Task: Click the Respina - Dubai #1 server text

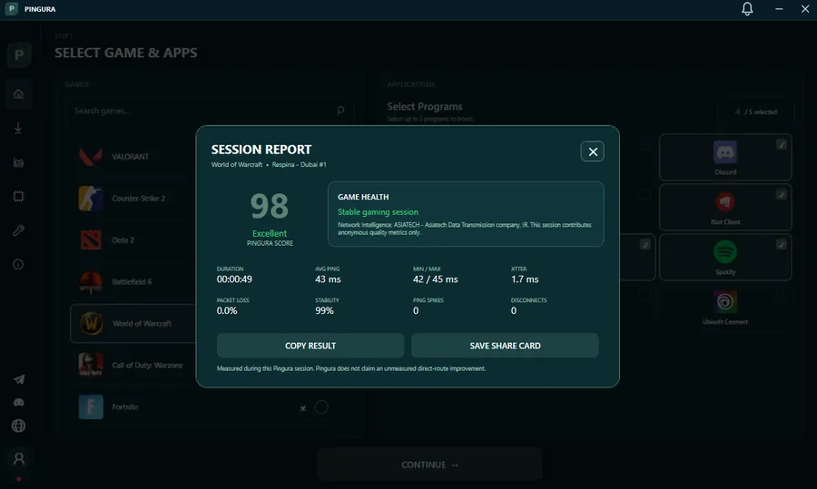Action: [x=299, y=164]
